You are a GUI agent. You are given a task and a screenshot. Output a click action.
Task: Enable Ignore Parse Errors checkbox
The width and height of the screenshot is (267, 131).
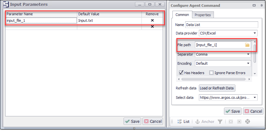pyautogui.click(x=211, y=73)
